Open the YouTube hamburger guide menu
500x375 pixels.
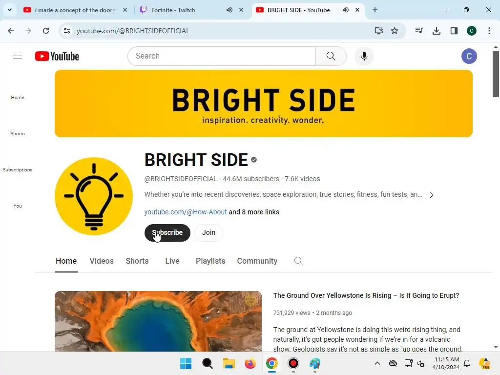(18, 56)
